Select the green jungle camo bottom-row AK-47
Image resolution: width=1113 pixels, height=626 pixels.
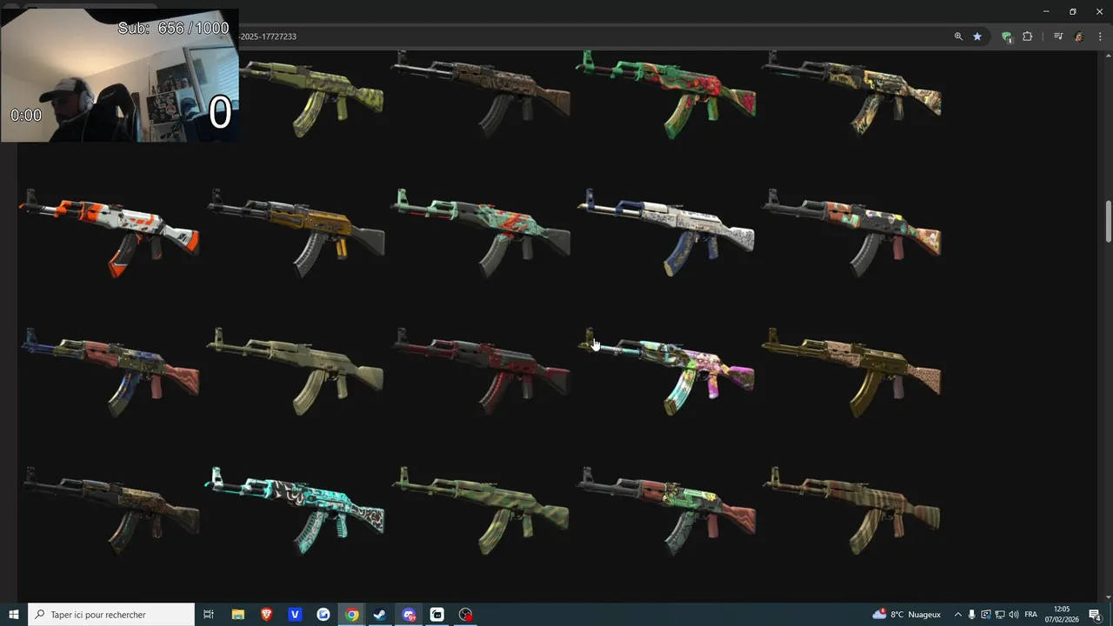click(x=482, y=510)
